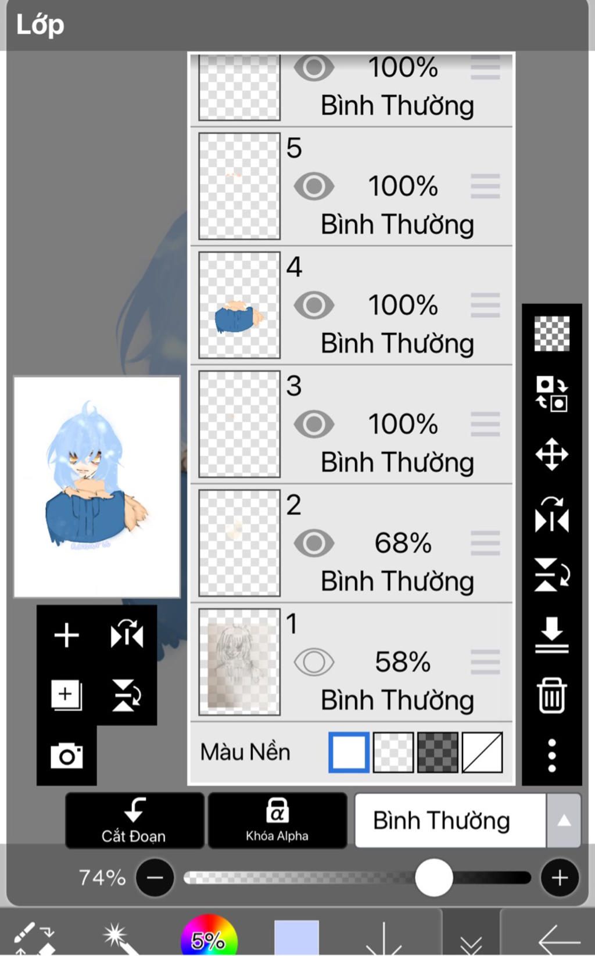Tap the Khóa Alpha lock button
595x956 pixels.
tap(277, 821)
